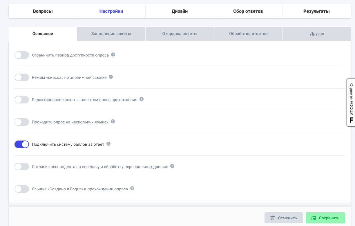Click help icon next to "Режим «киоска»"
355x226 pixels.
(x=111, y=77)
